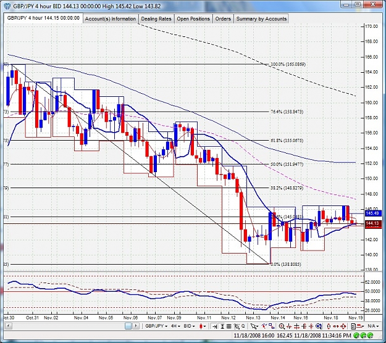
Task: Click the red four-way move icon
Action: pos(343,326)
